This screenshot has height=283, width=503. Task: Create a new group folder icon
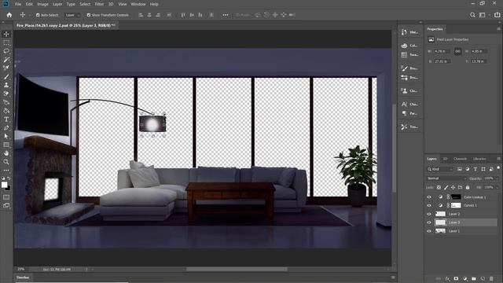point(474,278)
